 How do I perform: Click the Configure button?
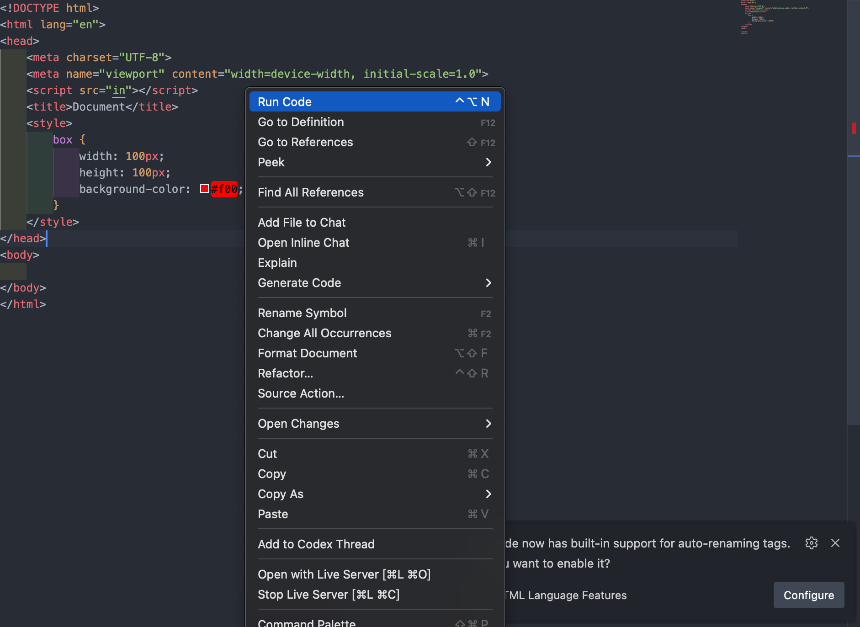[x=808, y=595]
